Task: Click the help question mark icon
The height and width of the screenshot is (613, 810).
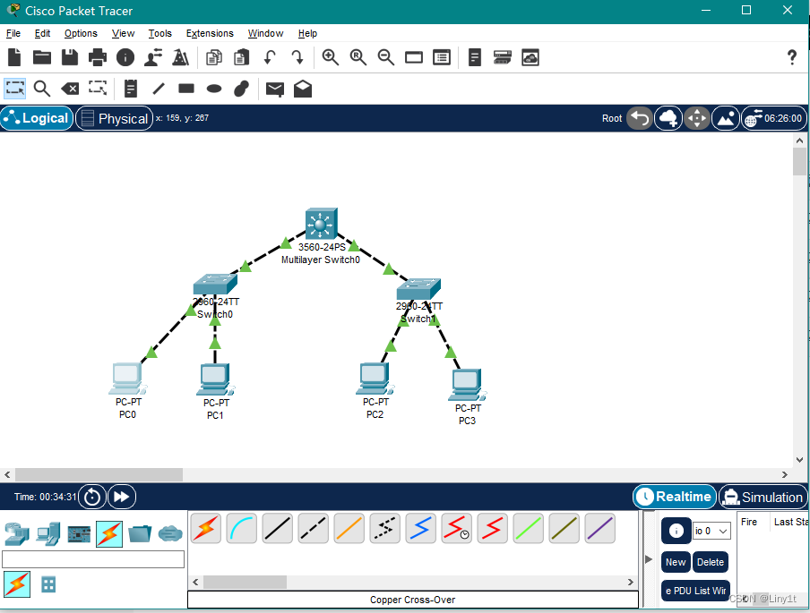Action: tap(791, 56)
